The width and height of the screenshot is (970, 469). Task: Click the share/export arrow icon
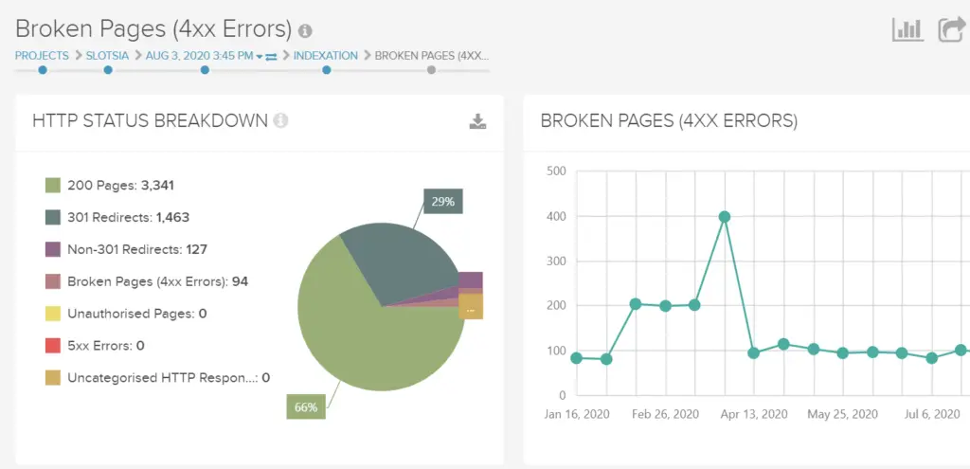coord(951,29)
